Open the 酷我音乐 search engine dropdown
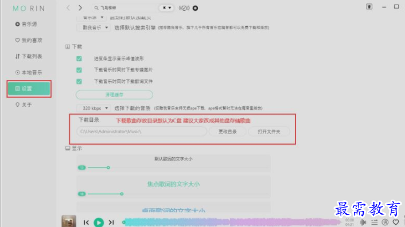The image size is (405, 227). click(94, 27)
